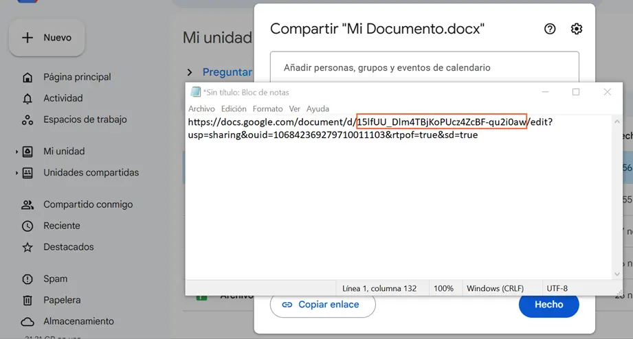Open Spam in sidebar

[55, 279]
